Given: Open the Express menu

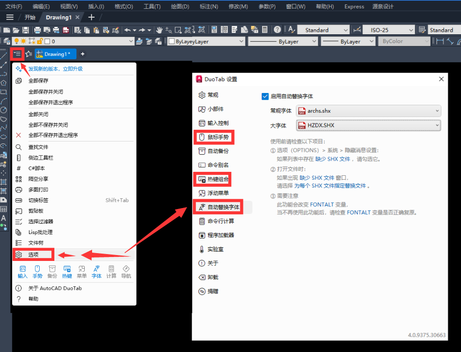Looking at the screenshot, I should coord(354,6).
